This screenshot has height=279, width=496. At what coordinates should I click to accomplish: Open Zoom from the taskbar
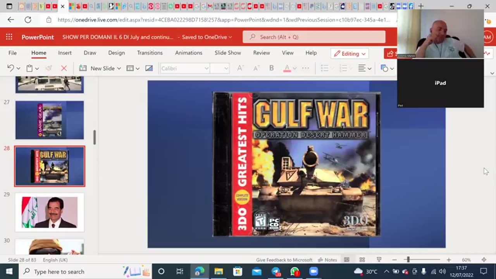pyautogui.click(x=313, y=271)
